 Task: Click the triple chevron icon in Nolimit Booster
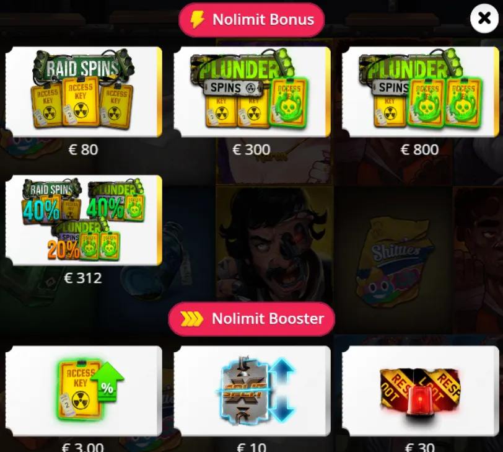point(192,319)
